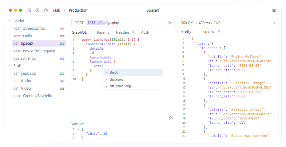Click the 480 ms response time text
Screen dimensions: 286x147
click(x=204, y=23)
